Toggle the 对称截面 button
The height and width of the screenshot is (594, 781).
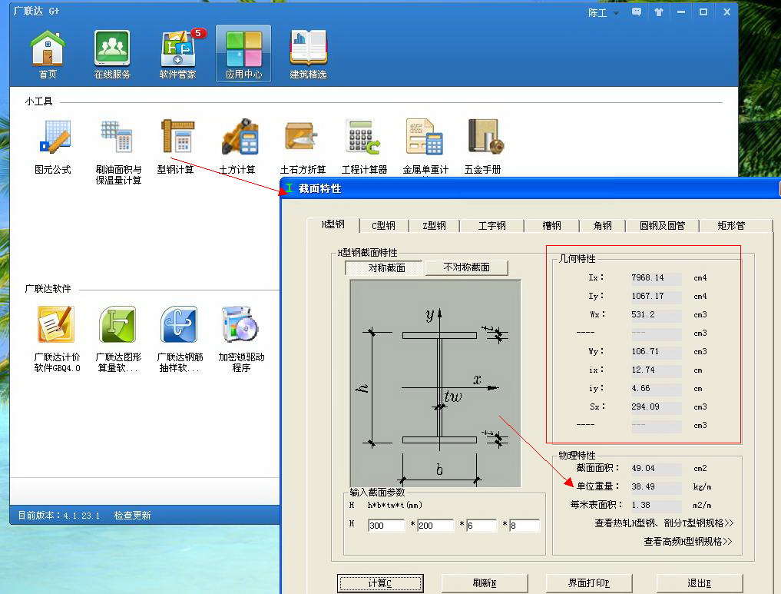point(384,267)
